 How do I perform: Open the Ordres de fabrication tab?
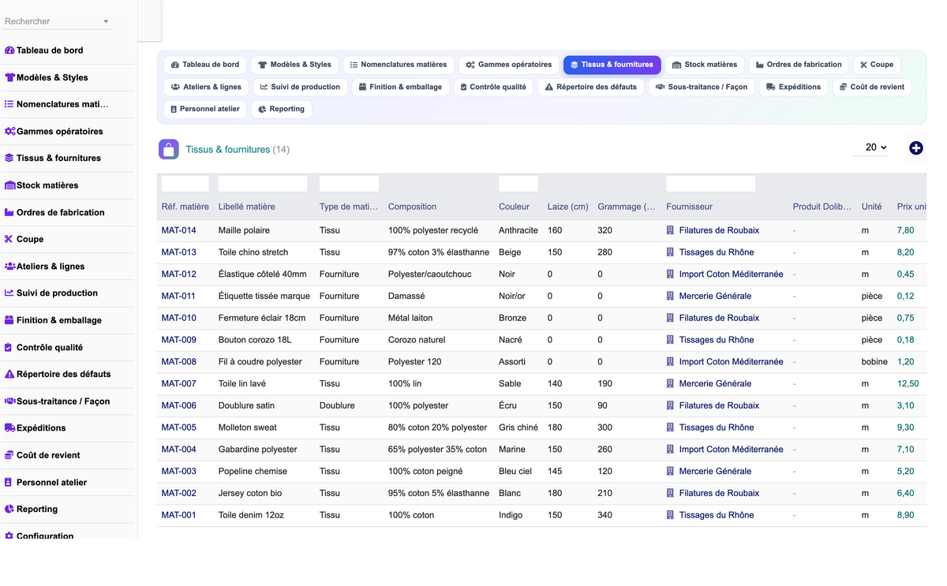799,65
